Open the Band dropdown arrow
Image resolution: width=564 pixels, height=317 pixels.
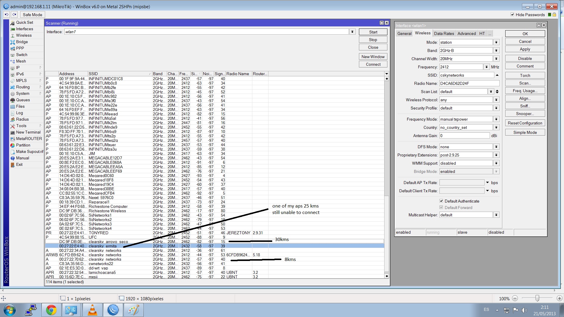tap(496, 50)
